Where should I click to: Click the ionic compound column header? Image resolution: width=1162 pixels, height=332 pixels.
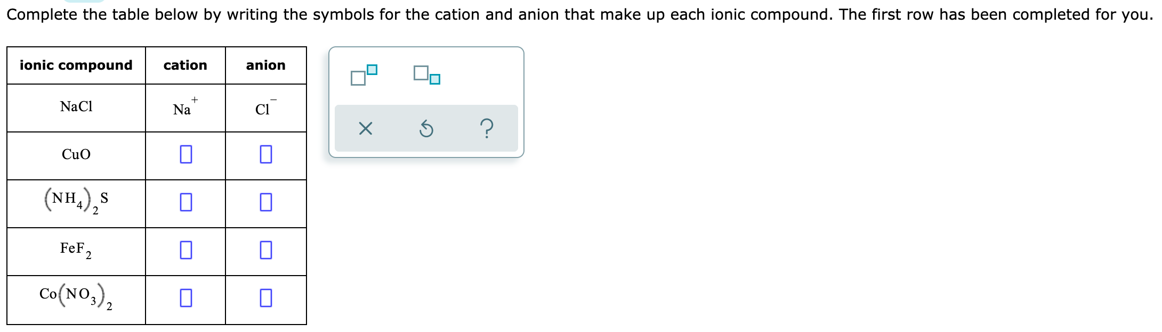(x=76, y=65)
